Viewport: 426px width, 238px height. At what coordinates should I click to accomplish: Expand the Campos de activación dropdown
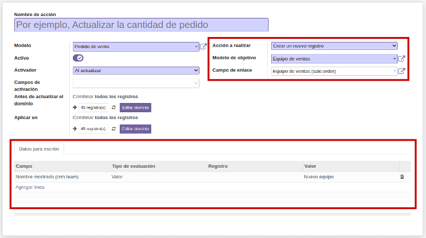pos(136,83)
